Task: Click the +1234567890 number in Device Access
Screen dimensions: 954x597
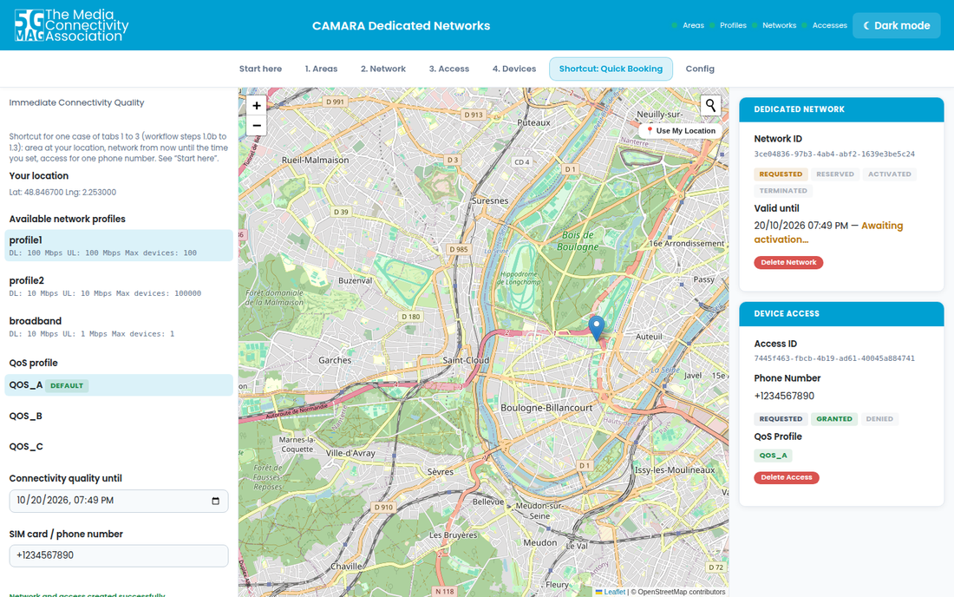Action: (x=784, y=397)
